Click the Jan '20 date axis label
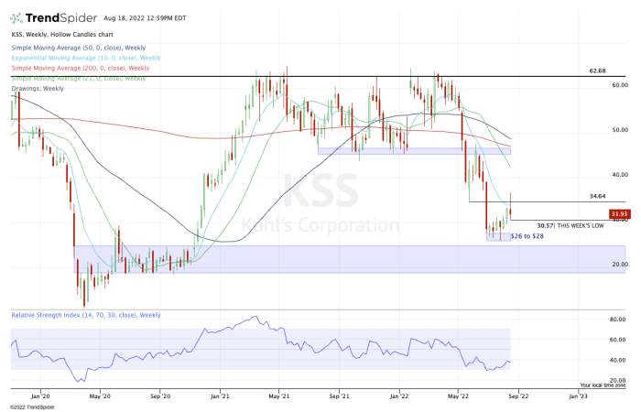This screenshot has width=641, height=412. [x=40, y=396]
